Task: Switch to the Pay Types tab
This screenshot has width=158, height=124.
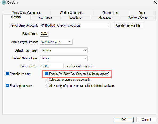Action: pos(45,18)
